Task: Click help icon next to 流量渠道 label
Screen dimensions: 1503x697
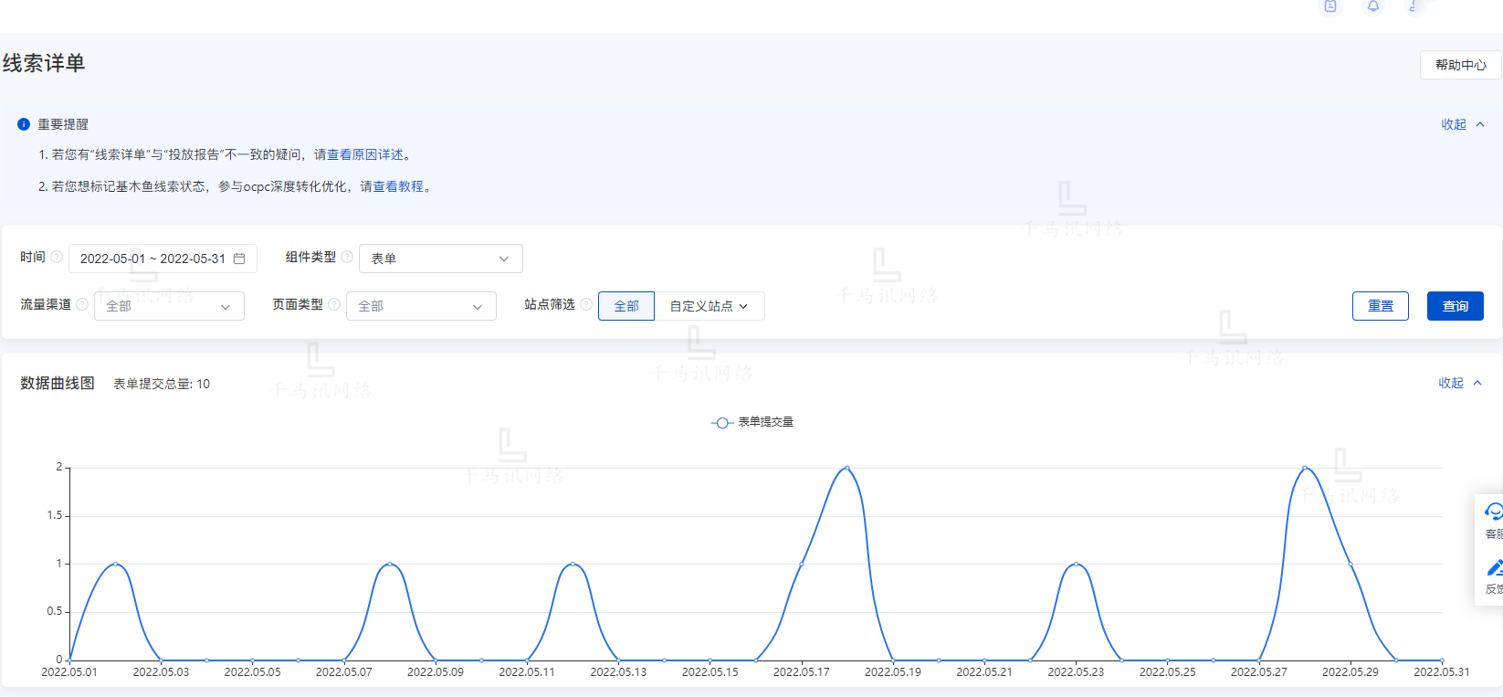Action: pos(82,304)
